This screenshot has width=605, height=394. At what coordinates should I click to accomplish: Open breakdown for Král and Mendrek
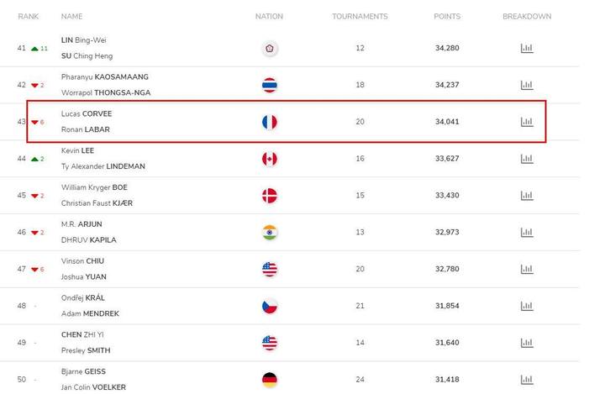click(527, 306)
